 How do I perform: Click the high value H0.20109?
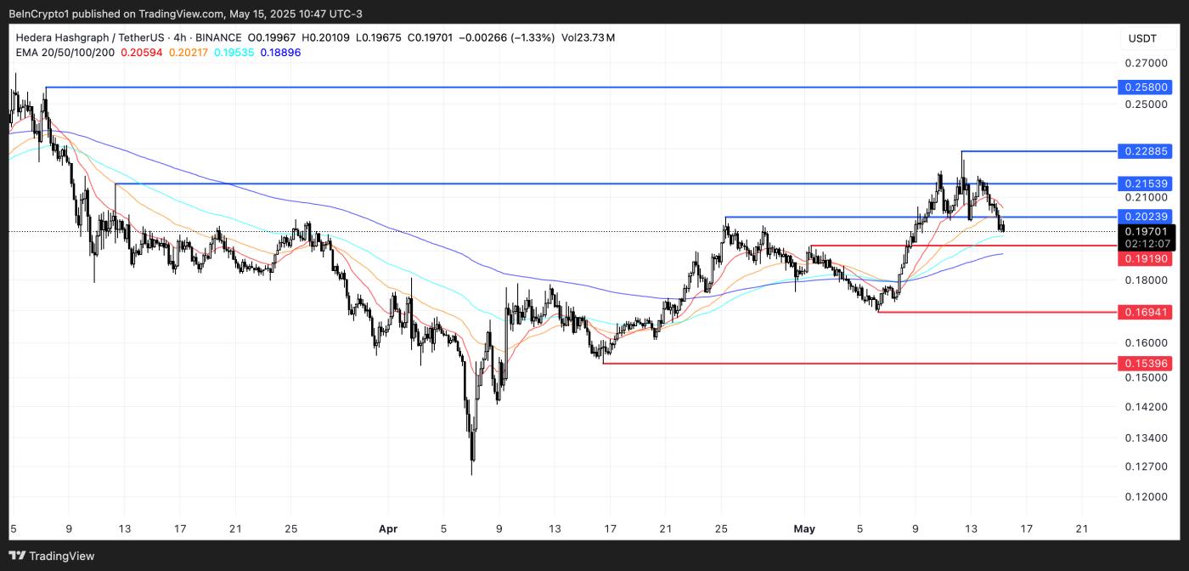(327, 37)
